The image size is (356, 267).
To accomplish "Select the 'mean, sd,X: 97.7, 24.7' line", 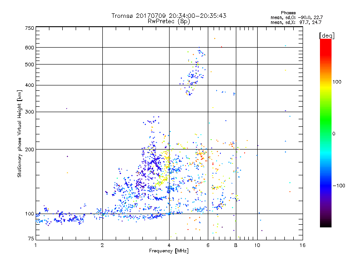I will (x=296, y=22).
